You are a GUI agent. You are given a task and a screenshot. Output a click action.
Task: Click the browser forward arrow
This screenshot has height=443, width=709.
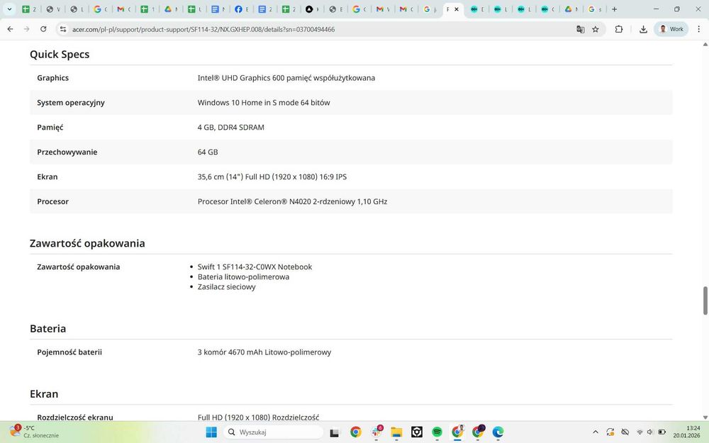[x=27, y=29]
